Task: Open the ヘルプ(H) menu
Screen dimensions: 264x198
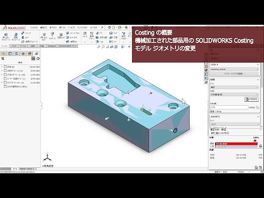Action: 93,28
